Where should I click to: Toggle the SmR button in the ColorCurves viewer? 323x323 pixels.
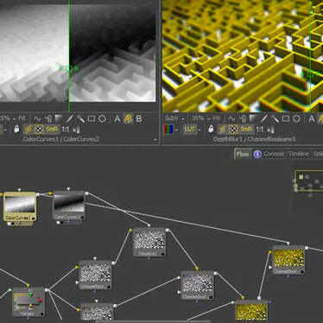click(x=52, y=130)
